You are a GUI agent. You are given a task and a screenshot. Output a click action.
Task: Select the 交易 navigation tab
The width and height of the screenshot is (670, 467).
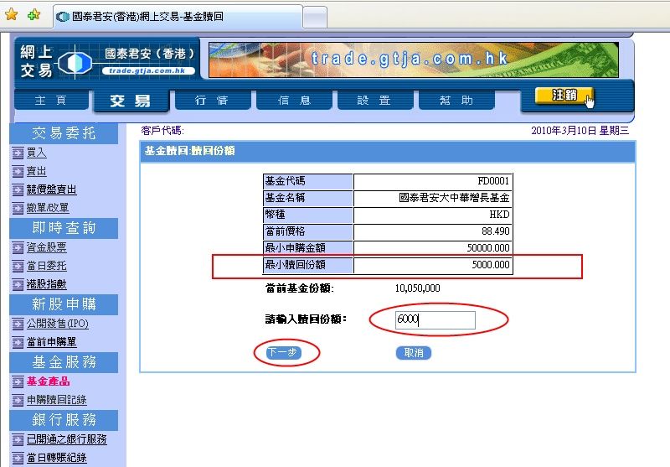click(131, 101)
